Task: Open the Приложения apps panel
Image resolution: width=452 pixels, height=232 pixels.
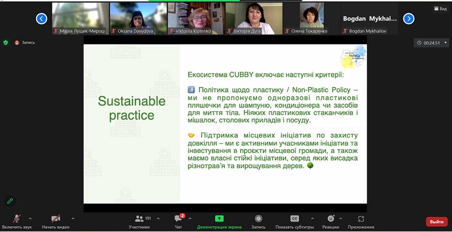Action: 361,222
